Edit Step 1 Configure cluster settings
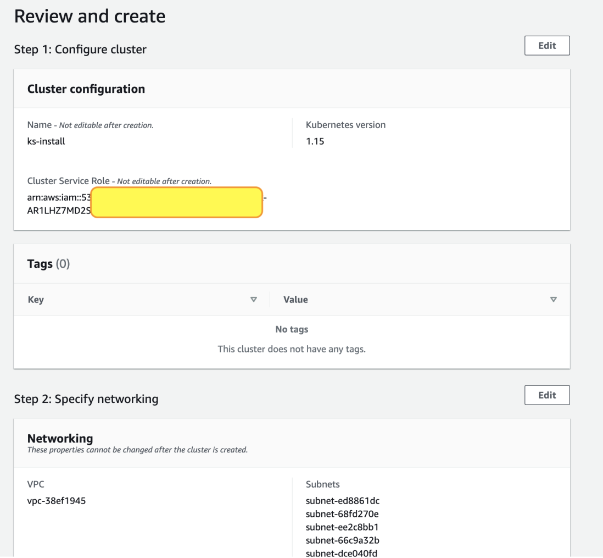 point(547,46)
